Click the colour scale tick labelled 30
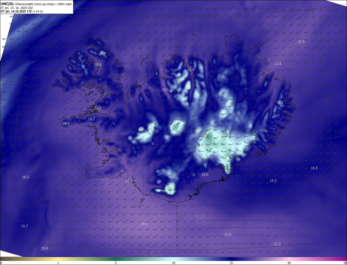This screenshot has width=347, height=265. coord(289,263)
